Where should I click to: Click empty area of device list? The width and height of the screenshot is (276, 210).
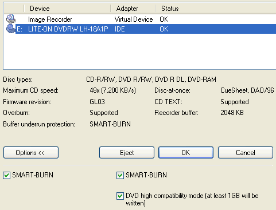tap(139, 51)
